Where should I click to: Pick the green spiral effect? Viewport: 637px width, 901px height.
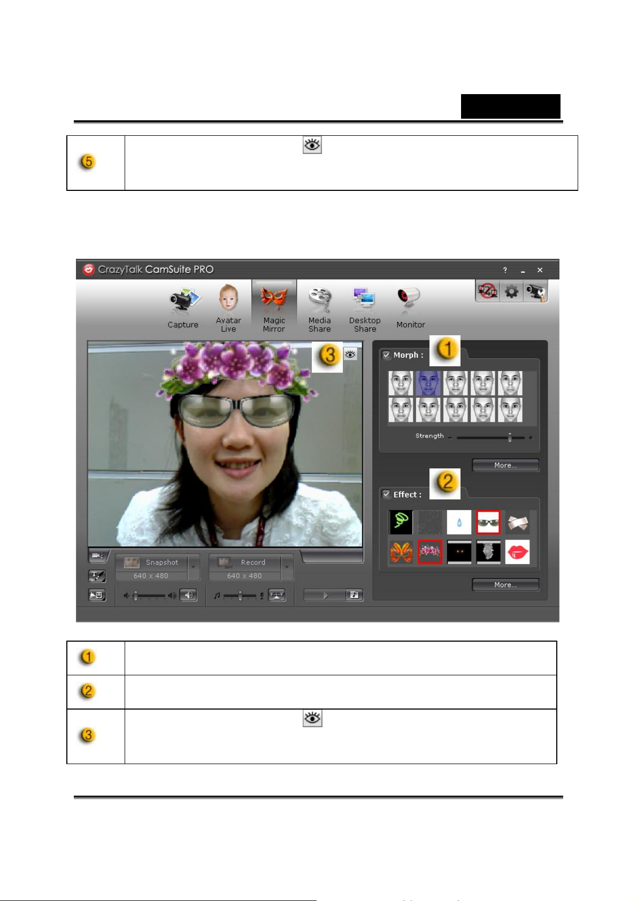tap(401, 522)
